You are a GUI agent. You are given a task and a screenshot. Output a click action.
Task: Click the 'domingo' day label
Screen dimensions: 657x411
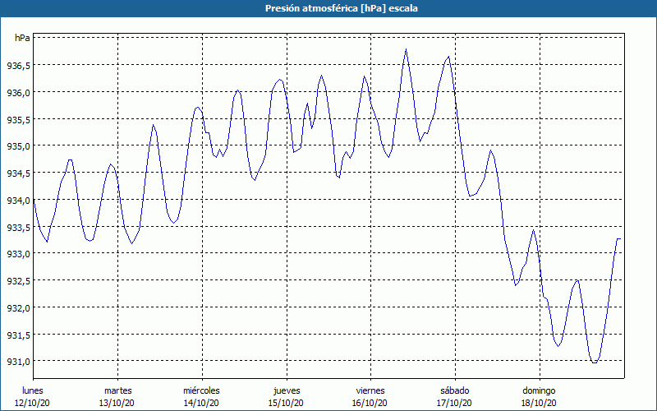pyautogui.click(x=539, y=390)
